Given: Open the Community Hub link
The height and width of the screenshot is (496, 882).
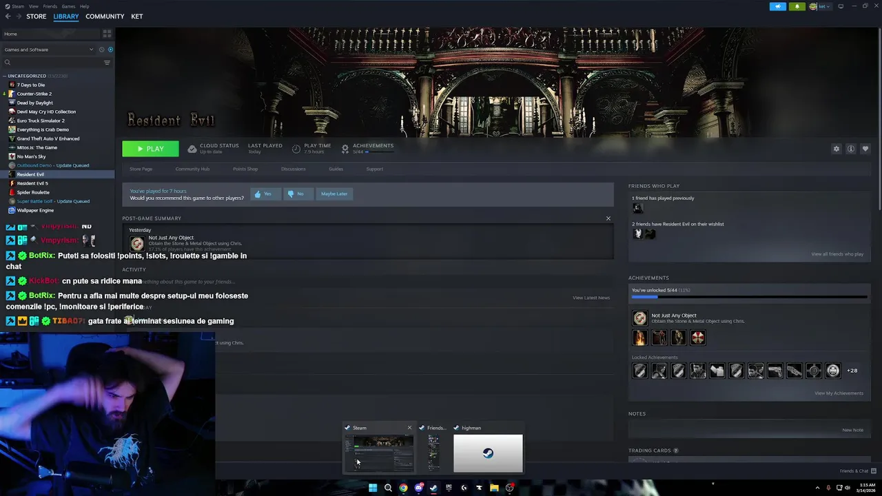Looking at the screenshot, I should pos(192,169).
